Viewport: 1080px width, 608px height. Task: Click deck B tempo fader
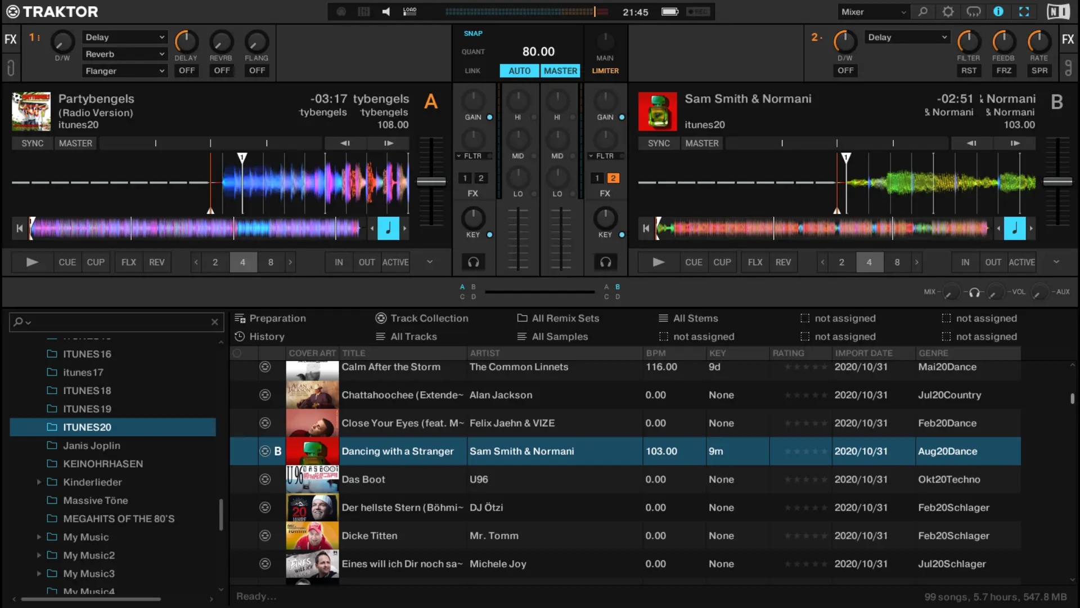coord(1057,181)
